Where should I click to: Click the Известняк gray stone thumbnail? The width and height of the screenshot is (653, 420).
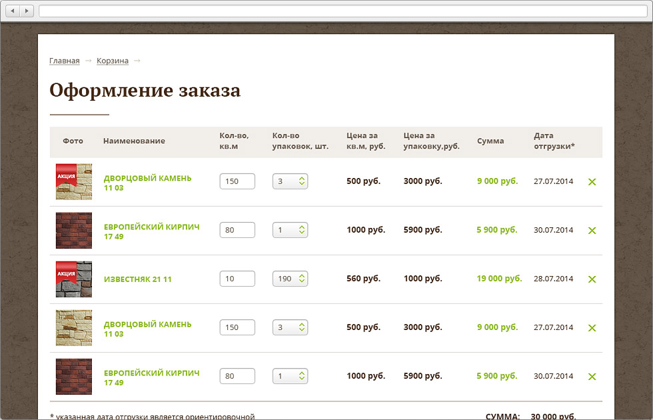coord(74,279)
